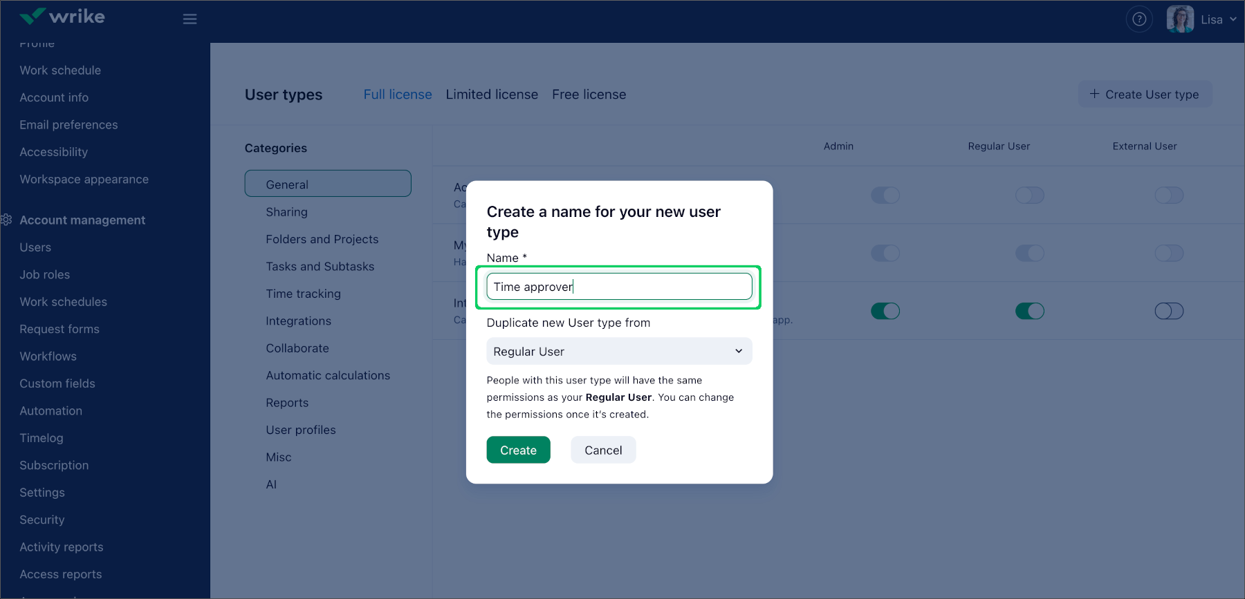Click the Wrike logo

[62, 17]
